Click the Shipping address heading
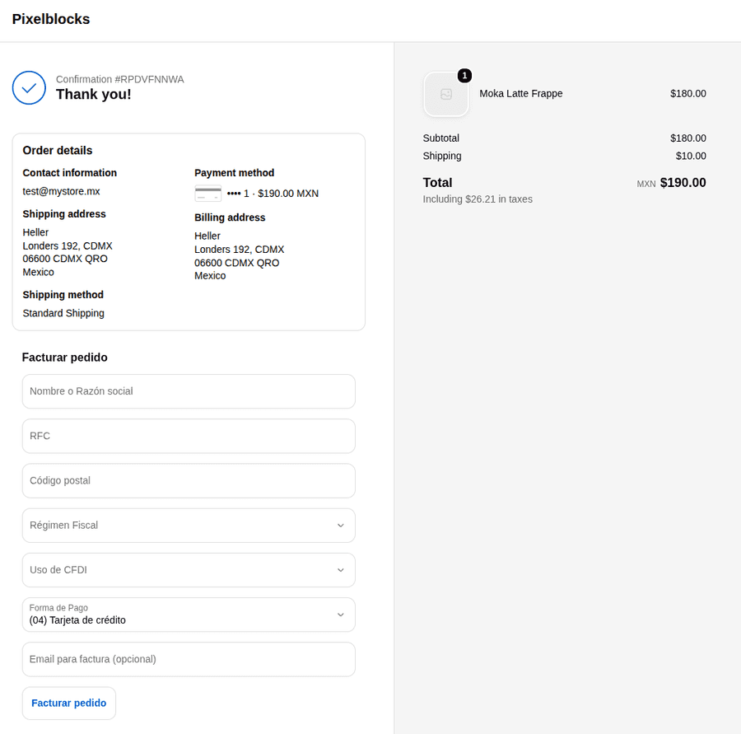 (x=64, y=213)
